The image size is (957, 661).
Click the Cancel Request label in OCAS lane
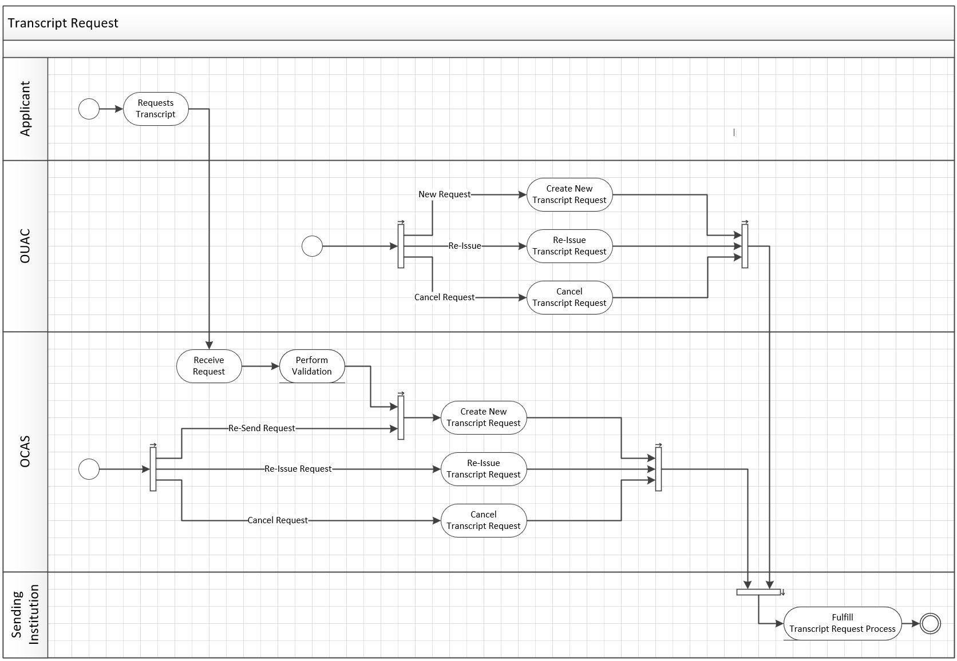tap(278, 520)
